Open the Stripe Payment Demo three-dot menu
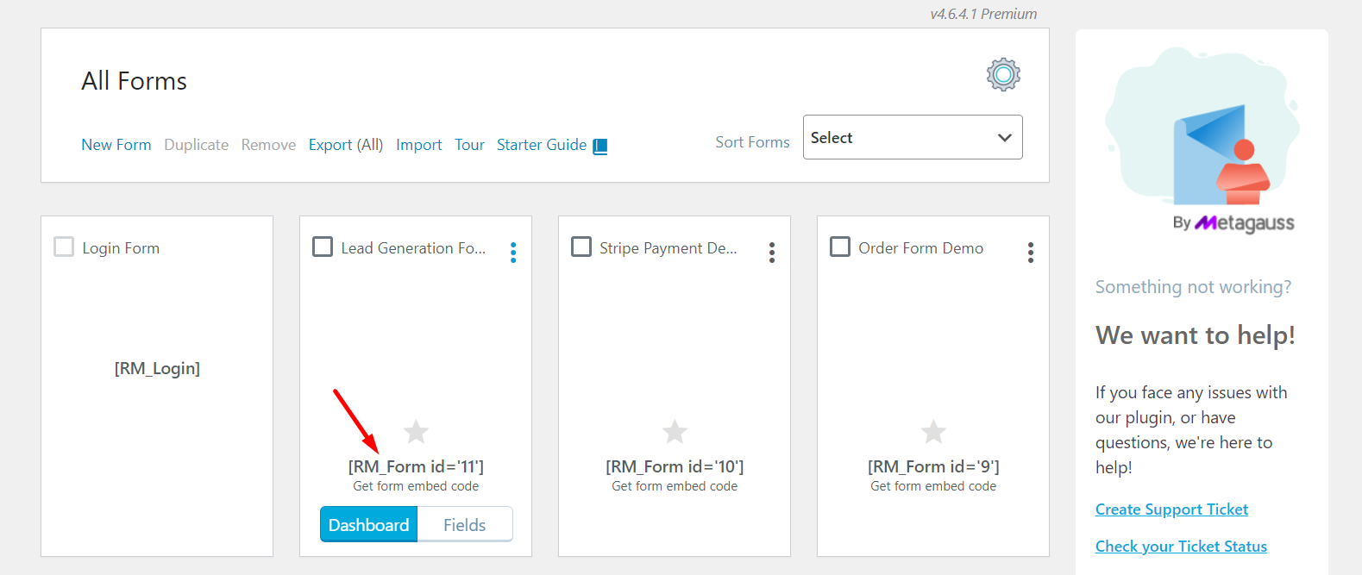1362x575 pixels. click(x=772, y=252)
